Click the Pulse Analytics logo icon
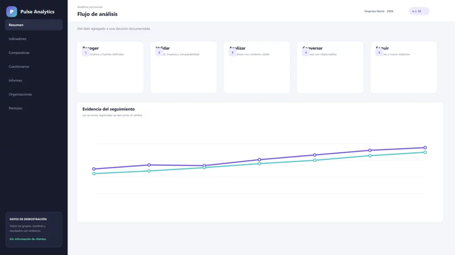The width and height of the screenshot is (455, 255). point(12,12)
